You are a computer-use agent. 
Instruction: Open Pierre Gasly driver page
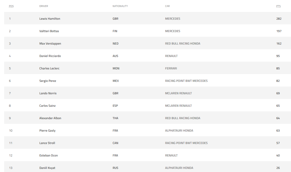47,131
